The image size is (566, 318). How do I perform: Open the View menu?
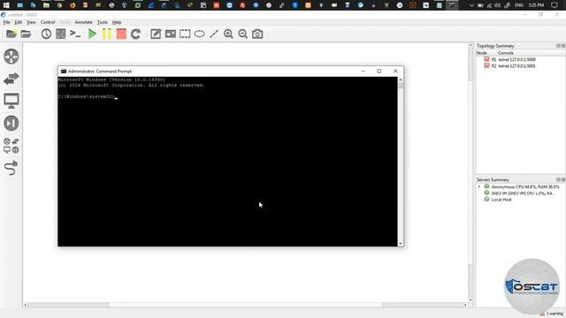(x=31, y=22)
